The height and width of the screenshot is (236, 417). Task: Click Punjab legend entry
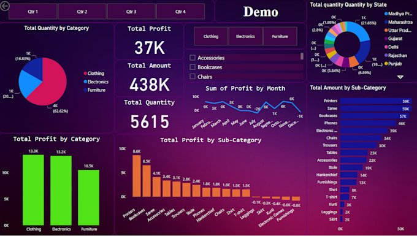pos(393,64)
